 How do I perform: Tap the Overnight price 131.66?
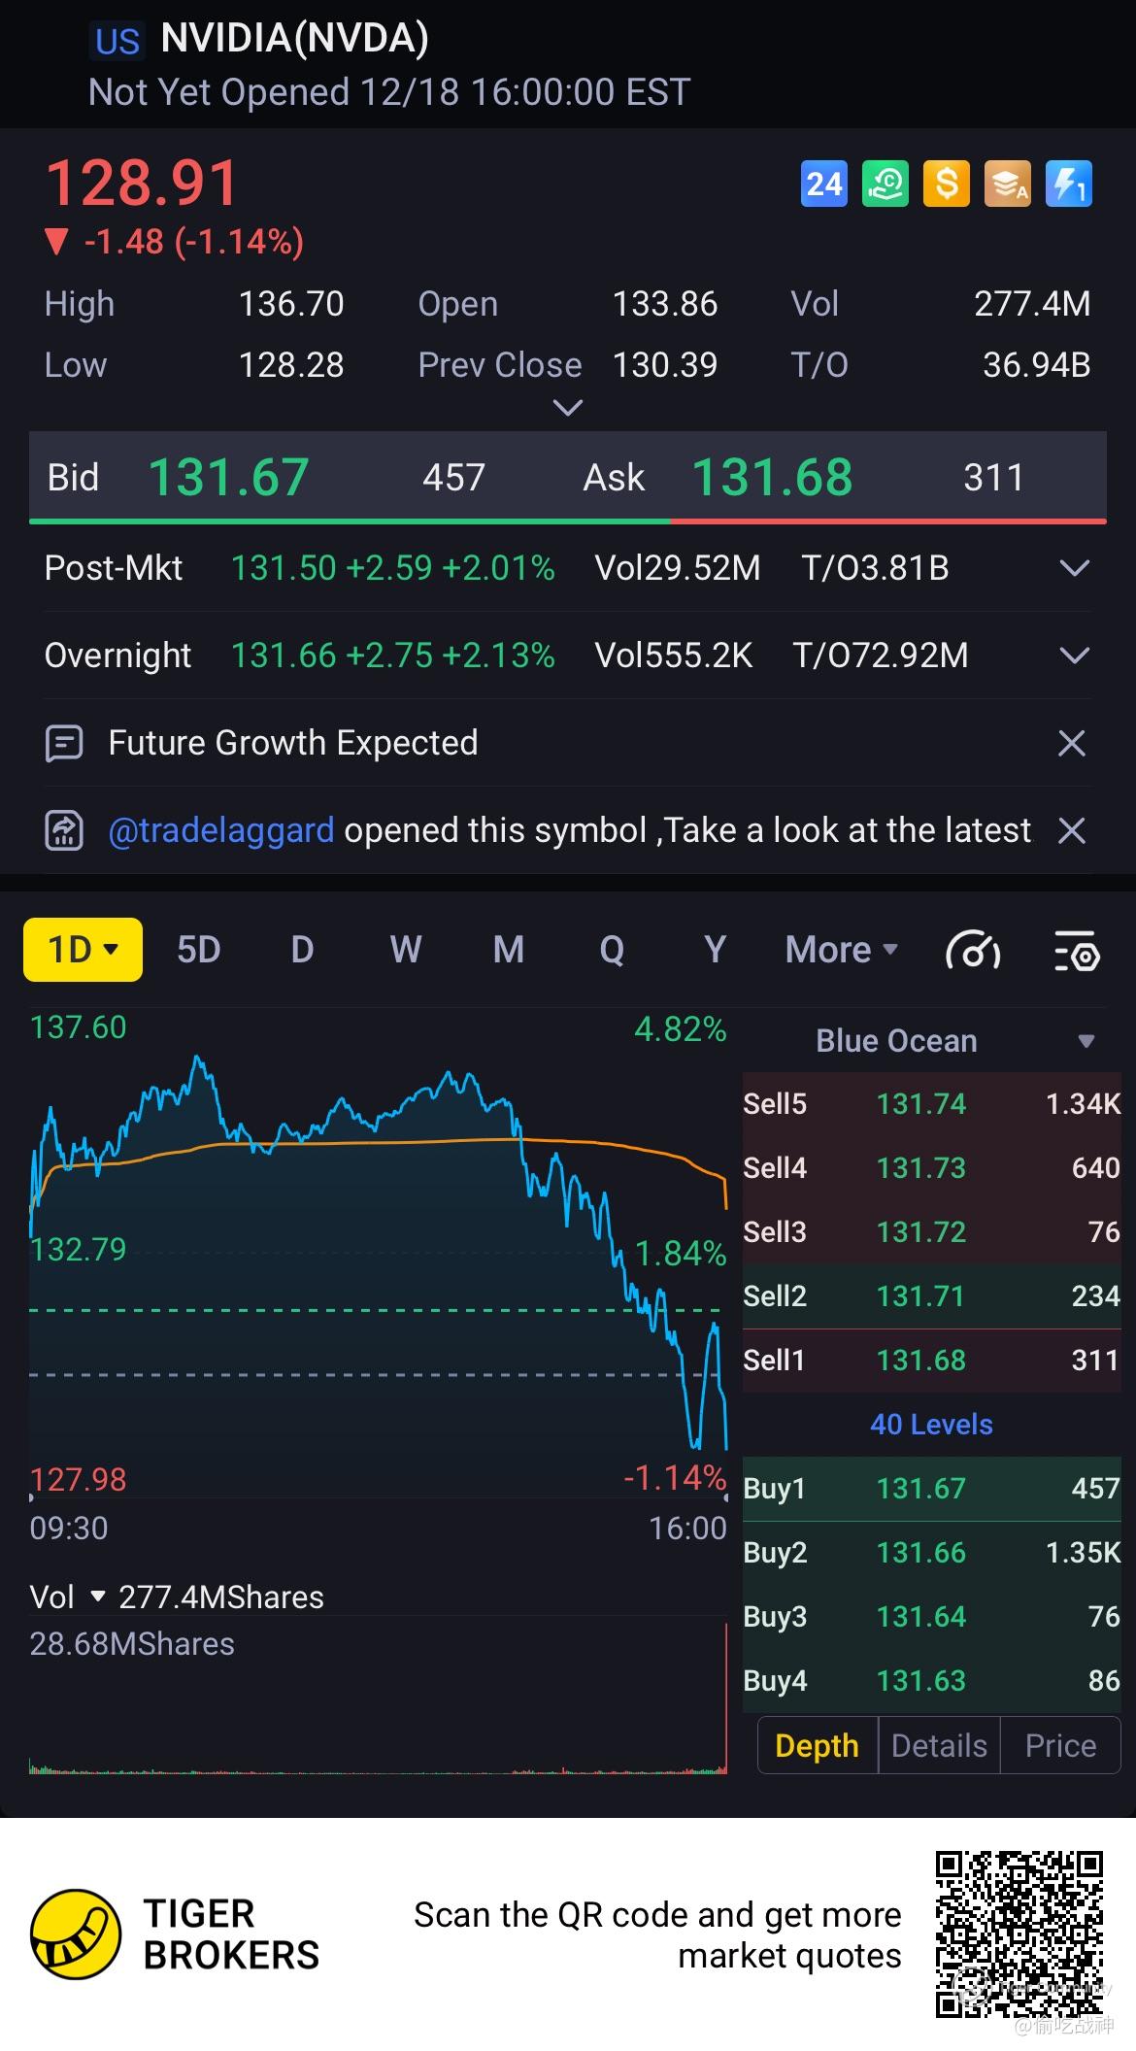pos(284,656)
